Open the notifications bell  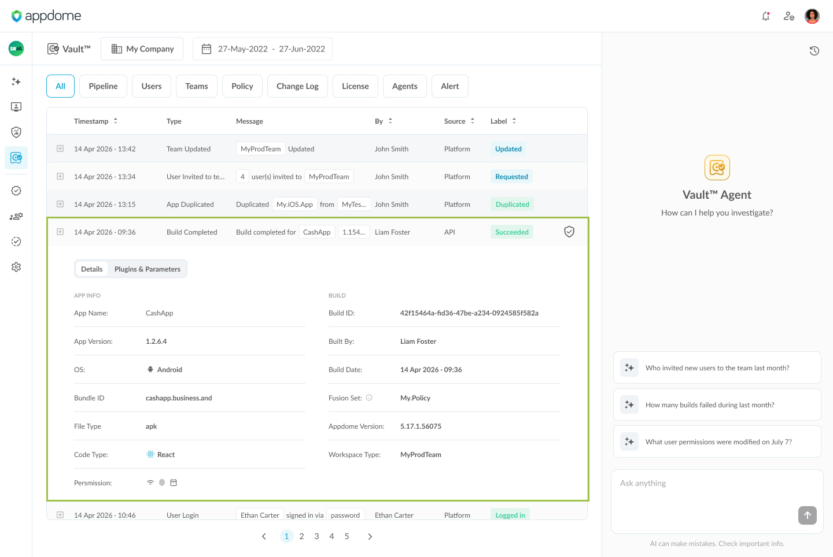(766, 16)
